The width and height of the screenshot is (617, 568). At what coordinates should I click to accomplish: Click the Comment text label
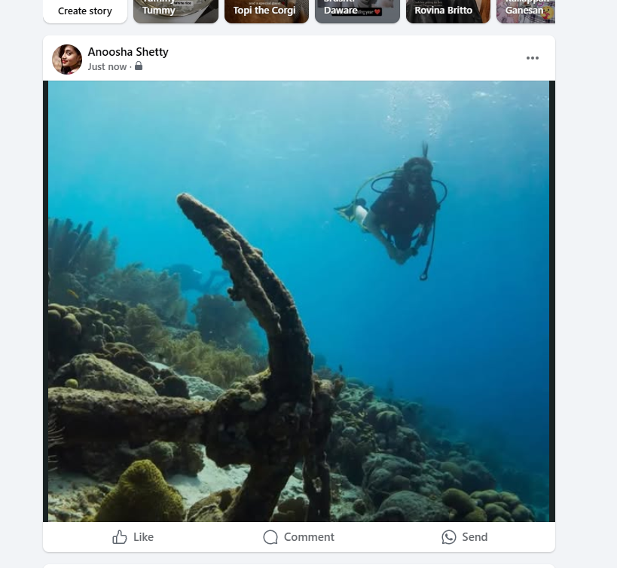309,537
